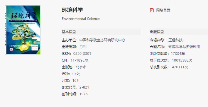
Task: Click the 网络首发 label text
Action: click(x=163, y=10)
